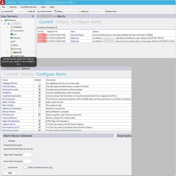This screenshot has width=176, height=176.
Task: Expand the Databases tree node
Action: click(x=8, y=27)
